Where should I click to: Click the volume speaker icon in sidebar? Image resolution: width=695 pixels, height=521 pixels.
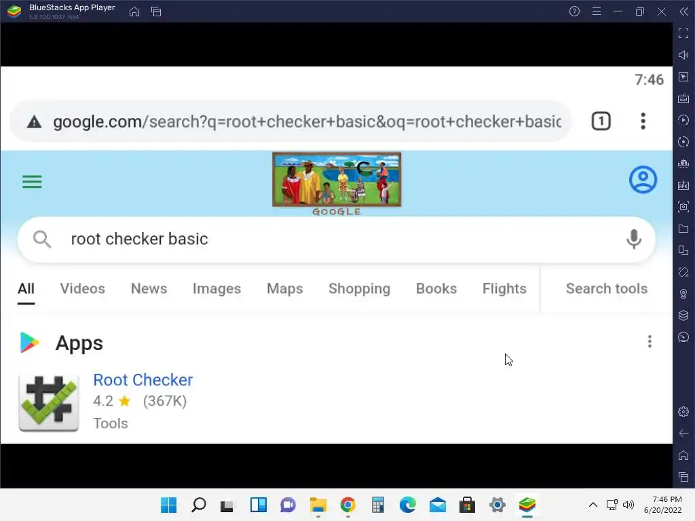[683, 55]
